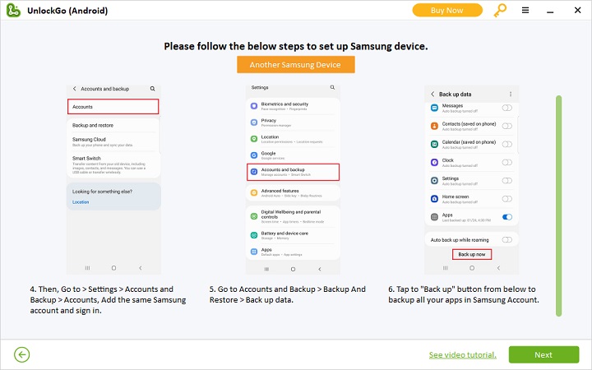This screenshot has width=592, height=370.
Task: Click step 5 instruction text
Action: point(288,294)
